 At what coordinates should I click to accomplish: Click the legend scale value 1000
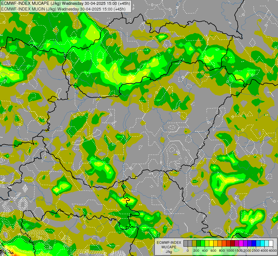tap(231, 251)
